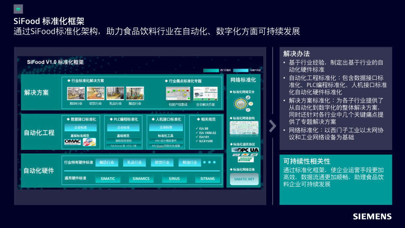Click 企业标准 under 数据接口标准化
This screenshot has width=405, height=228.
pyautogui.click(x=81, y=128)
